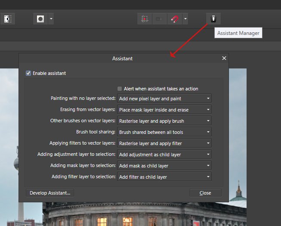Open the Assistant Manager toolbar icon
Image resolution: width=281 pixels, height=226 pixels.
[213, 19]
